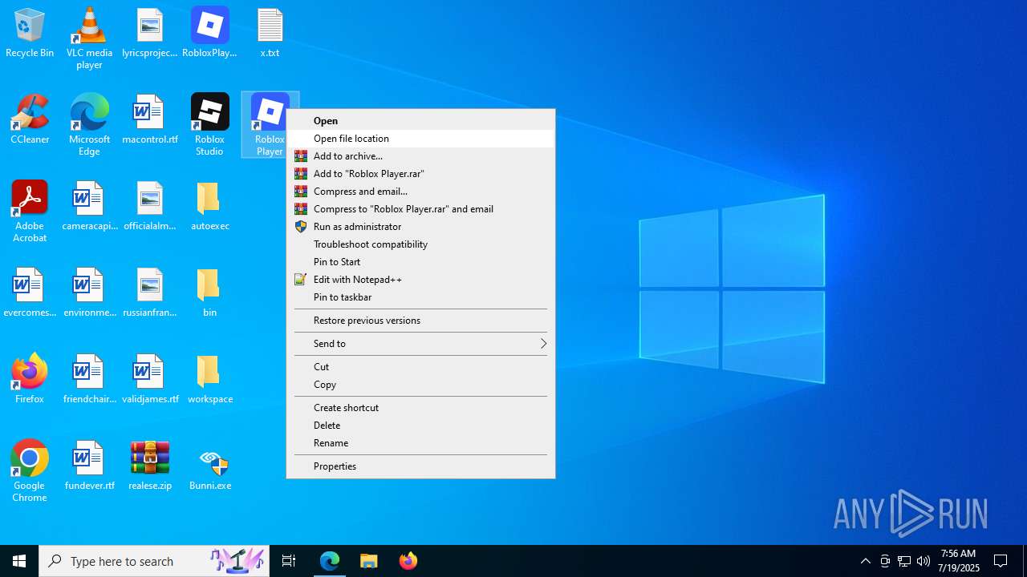Choose Copy in the context menu
Viewport: 1027px width, 577px height.
420,385
